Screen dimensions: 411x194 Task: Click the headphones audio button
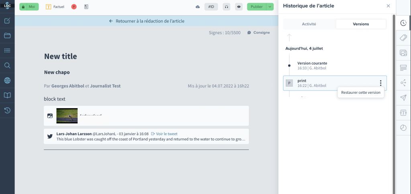point(226,7)
